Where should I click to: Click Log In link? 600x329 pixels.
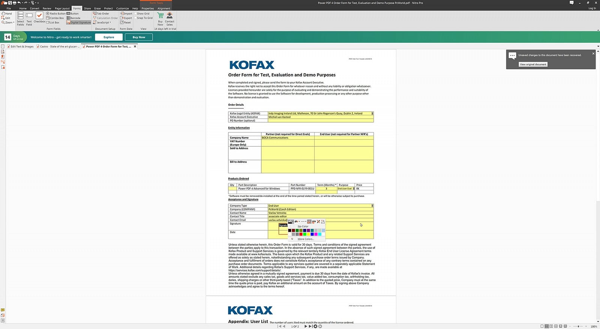592,8
